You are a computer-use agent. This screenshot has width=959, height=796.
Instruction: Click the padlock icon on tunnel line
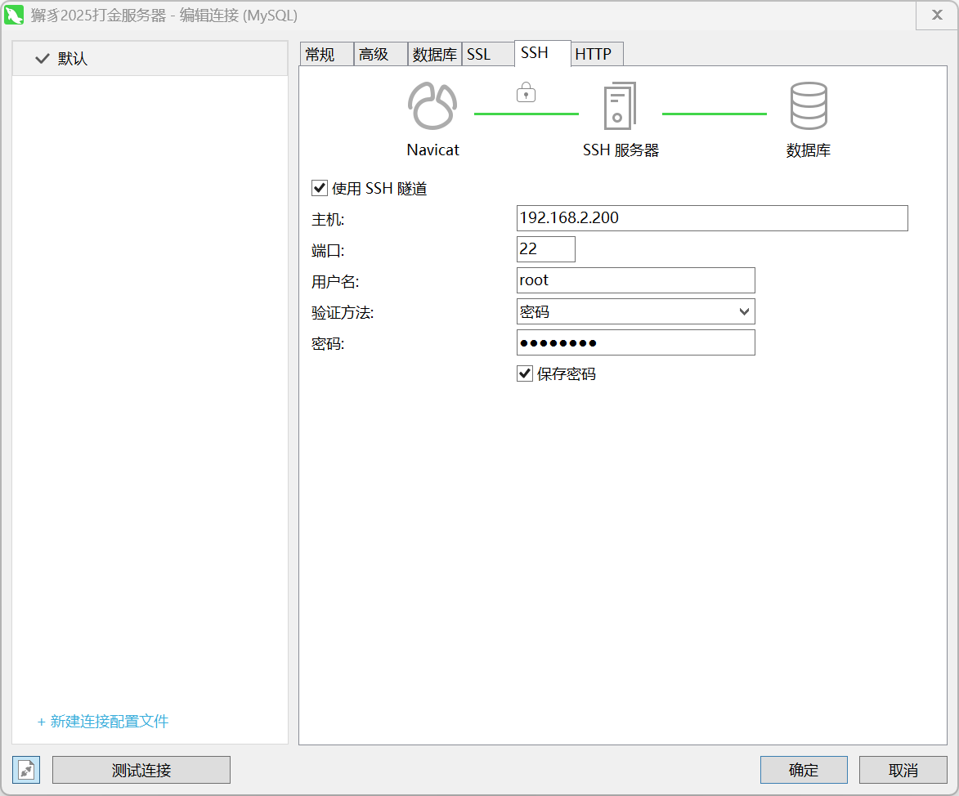tap(526, 92)
